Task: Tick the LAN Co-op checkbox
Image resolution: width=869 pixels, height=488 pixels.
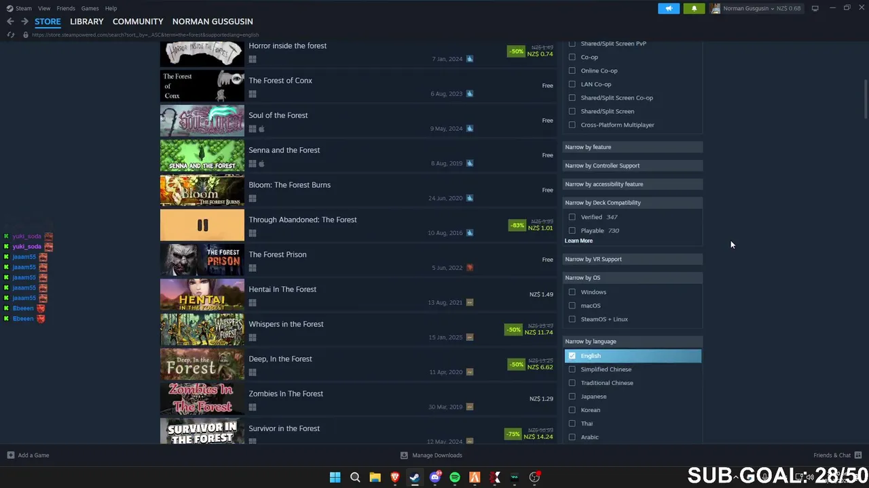Action: [x=572, y=84]
